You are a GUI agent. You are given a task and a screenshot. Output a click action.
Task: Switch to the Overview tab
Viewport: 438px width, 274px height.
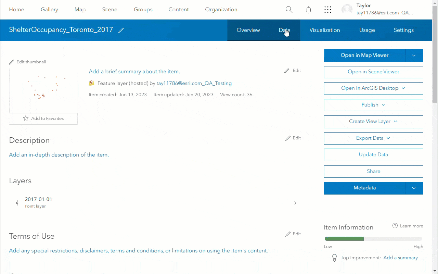pyautogui.click(x=248, y=30)
